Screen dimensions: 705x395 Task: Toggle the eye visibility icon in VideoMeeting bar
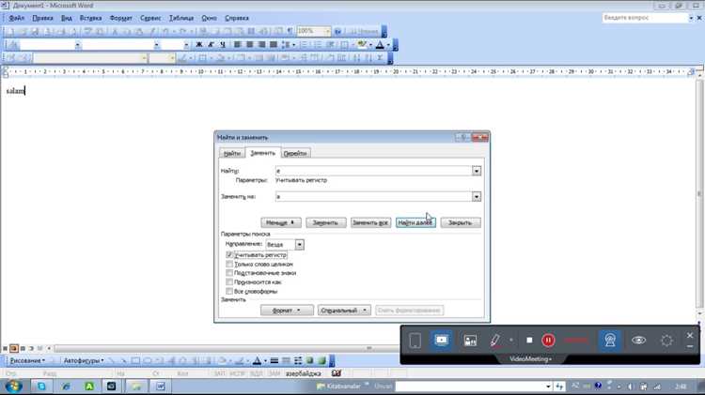click(638, 341)
